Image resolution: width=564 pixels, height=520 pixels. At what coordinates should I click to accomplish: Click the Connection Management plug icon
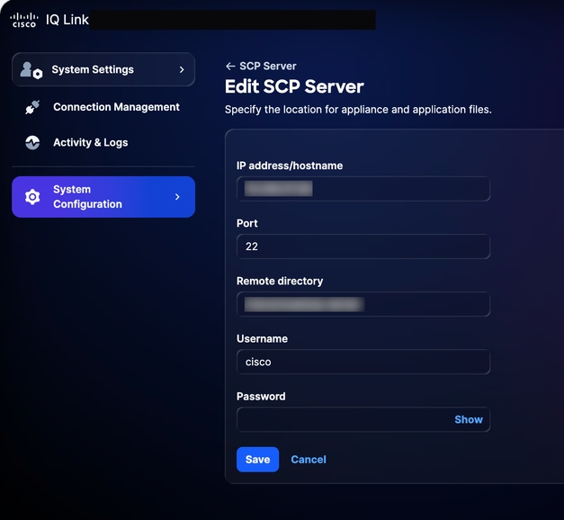(32, 107)
